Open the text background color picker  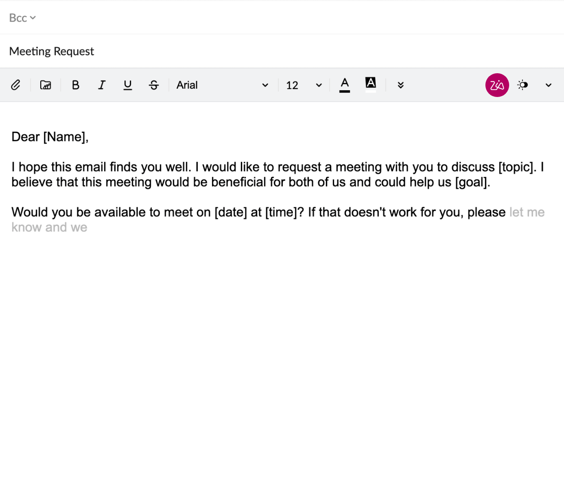point(371,85)
